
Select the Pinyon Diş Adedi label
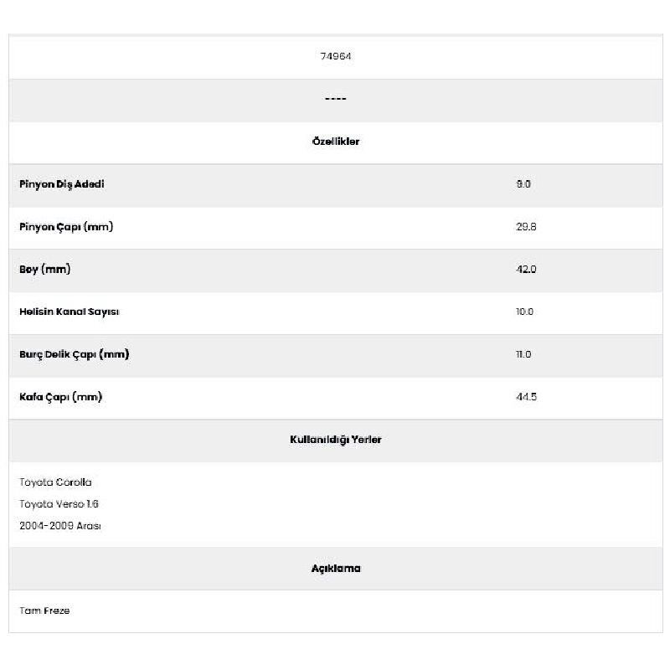[x=62, y=184]
